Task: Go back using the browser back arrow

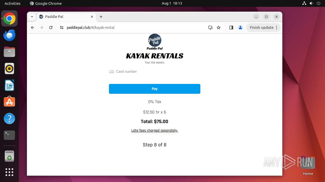Action: point(32,28)
